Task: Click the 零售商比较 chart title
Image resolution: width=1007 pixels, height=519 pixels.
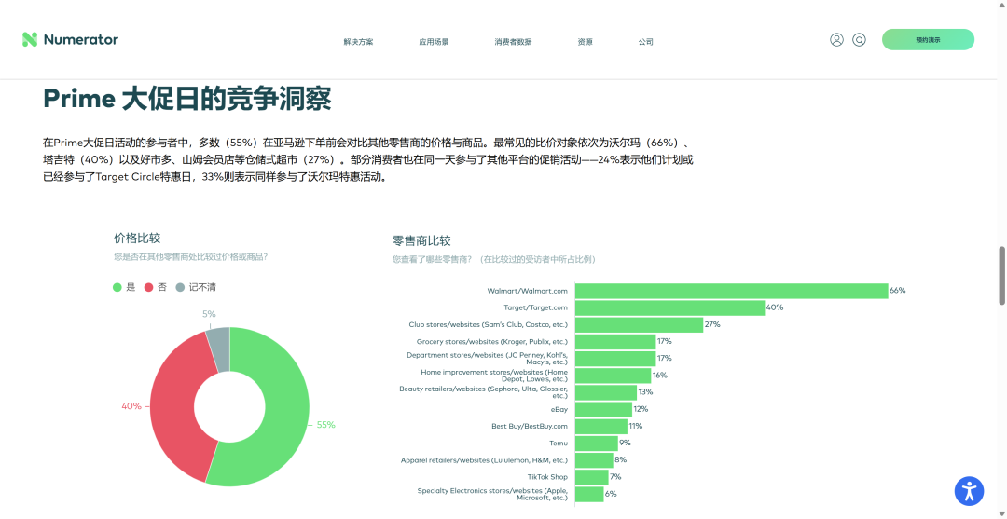Action: (422, 241)
